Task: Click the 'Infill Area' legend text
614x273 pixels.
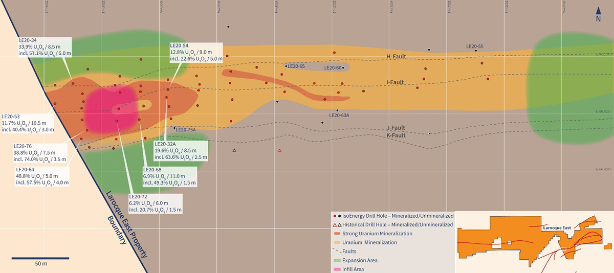Action: pyautogui.click(x=354, y=269)
